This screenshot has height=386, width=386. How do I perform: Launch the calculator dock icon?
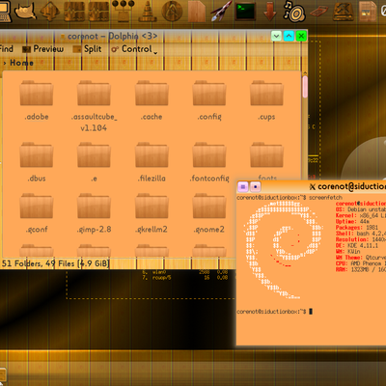[x=319, y=12]
